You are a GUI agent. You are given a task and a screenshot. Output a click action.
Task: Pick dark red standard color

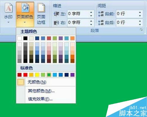pos(19,75)
